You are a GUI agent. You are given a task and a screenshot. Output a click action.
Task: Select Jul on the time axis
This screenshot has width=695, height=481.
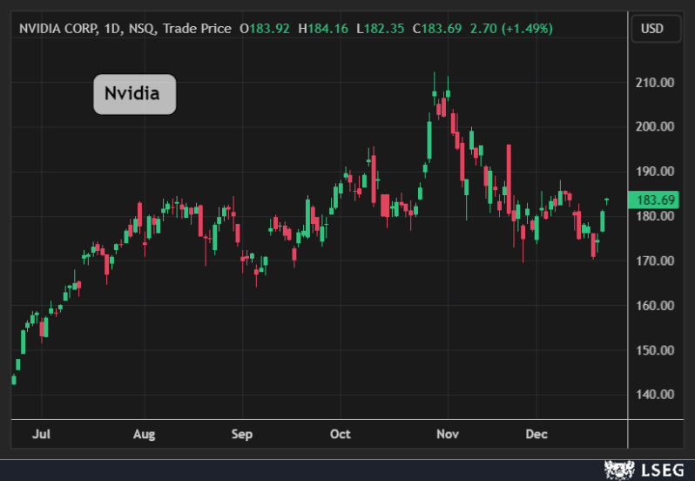click(42, 434)
